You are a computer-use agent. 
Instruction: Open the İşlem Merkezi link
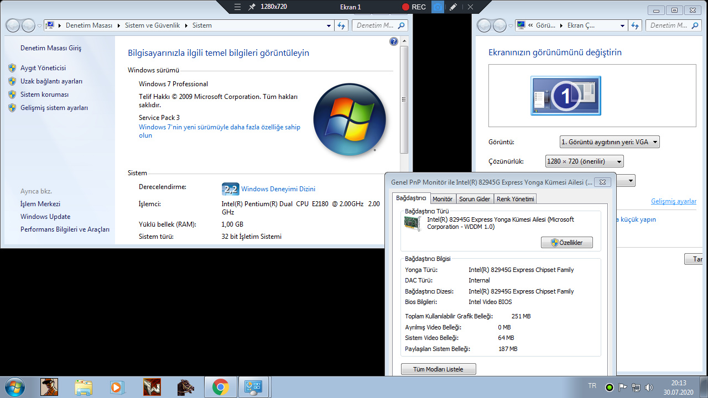click(40, 204)
